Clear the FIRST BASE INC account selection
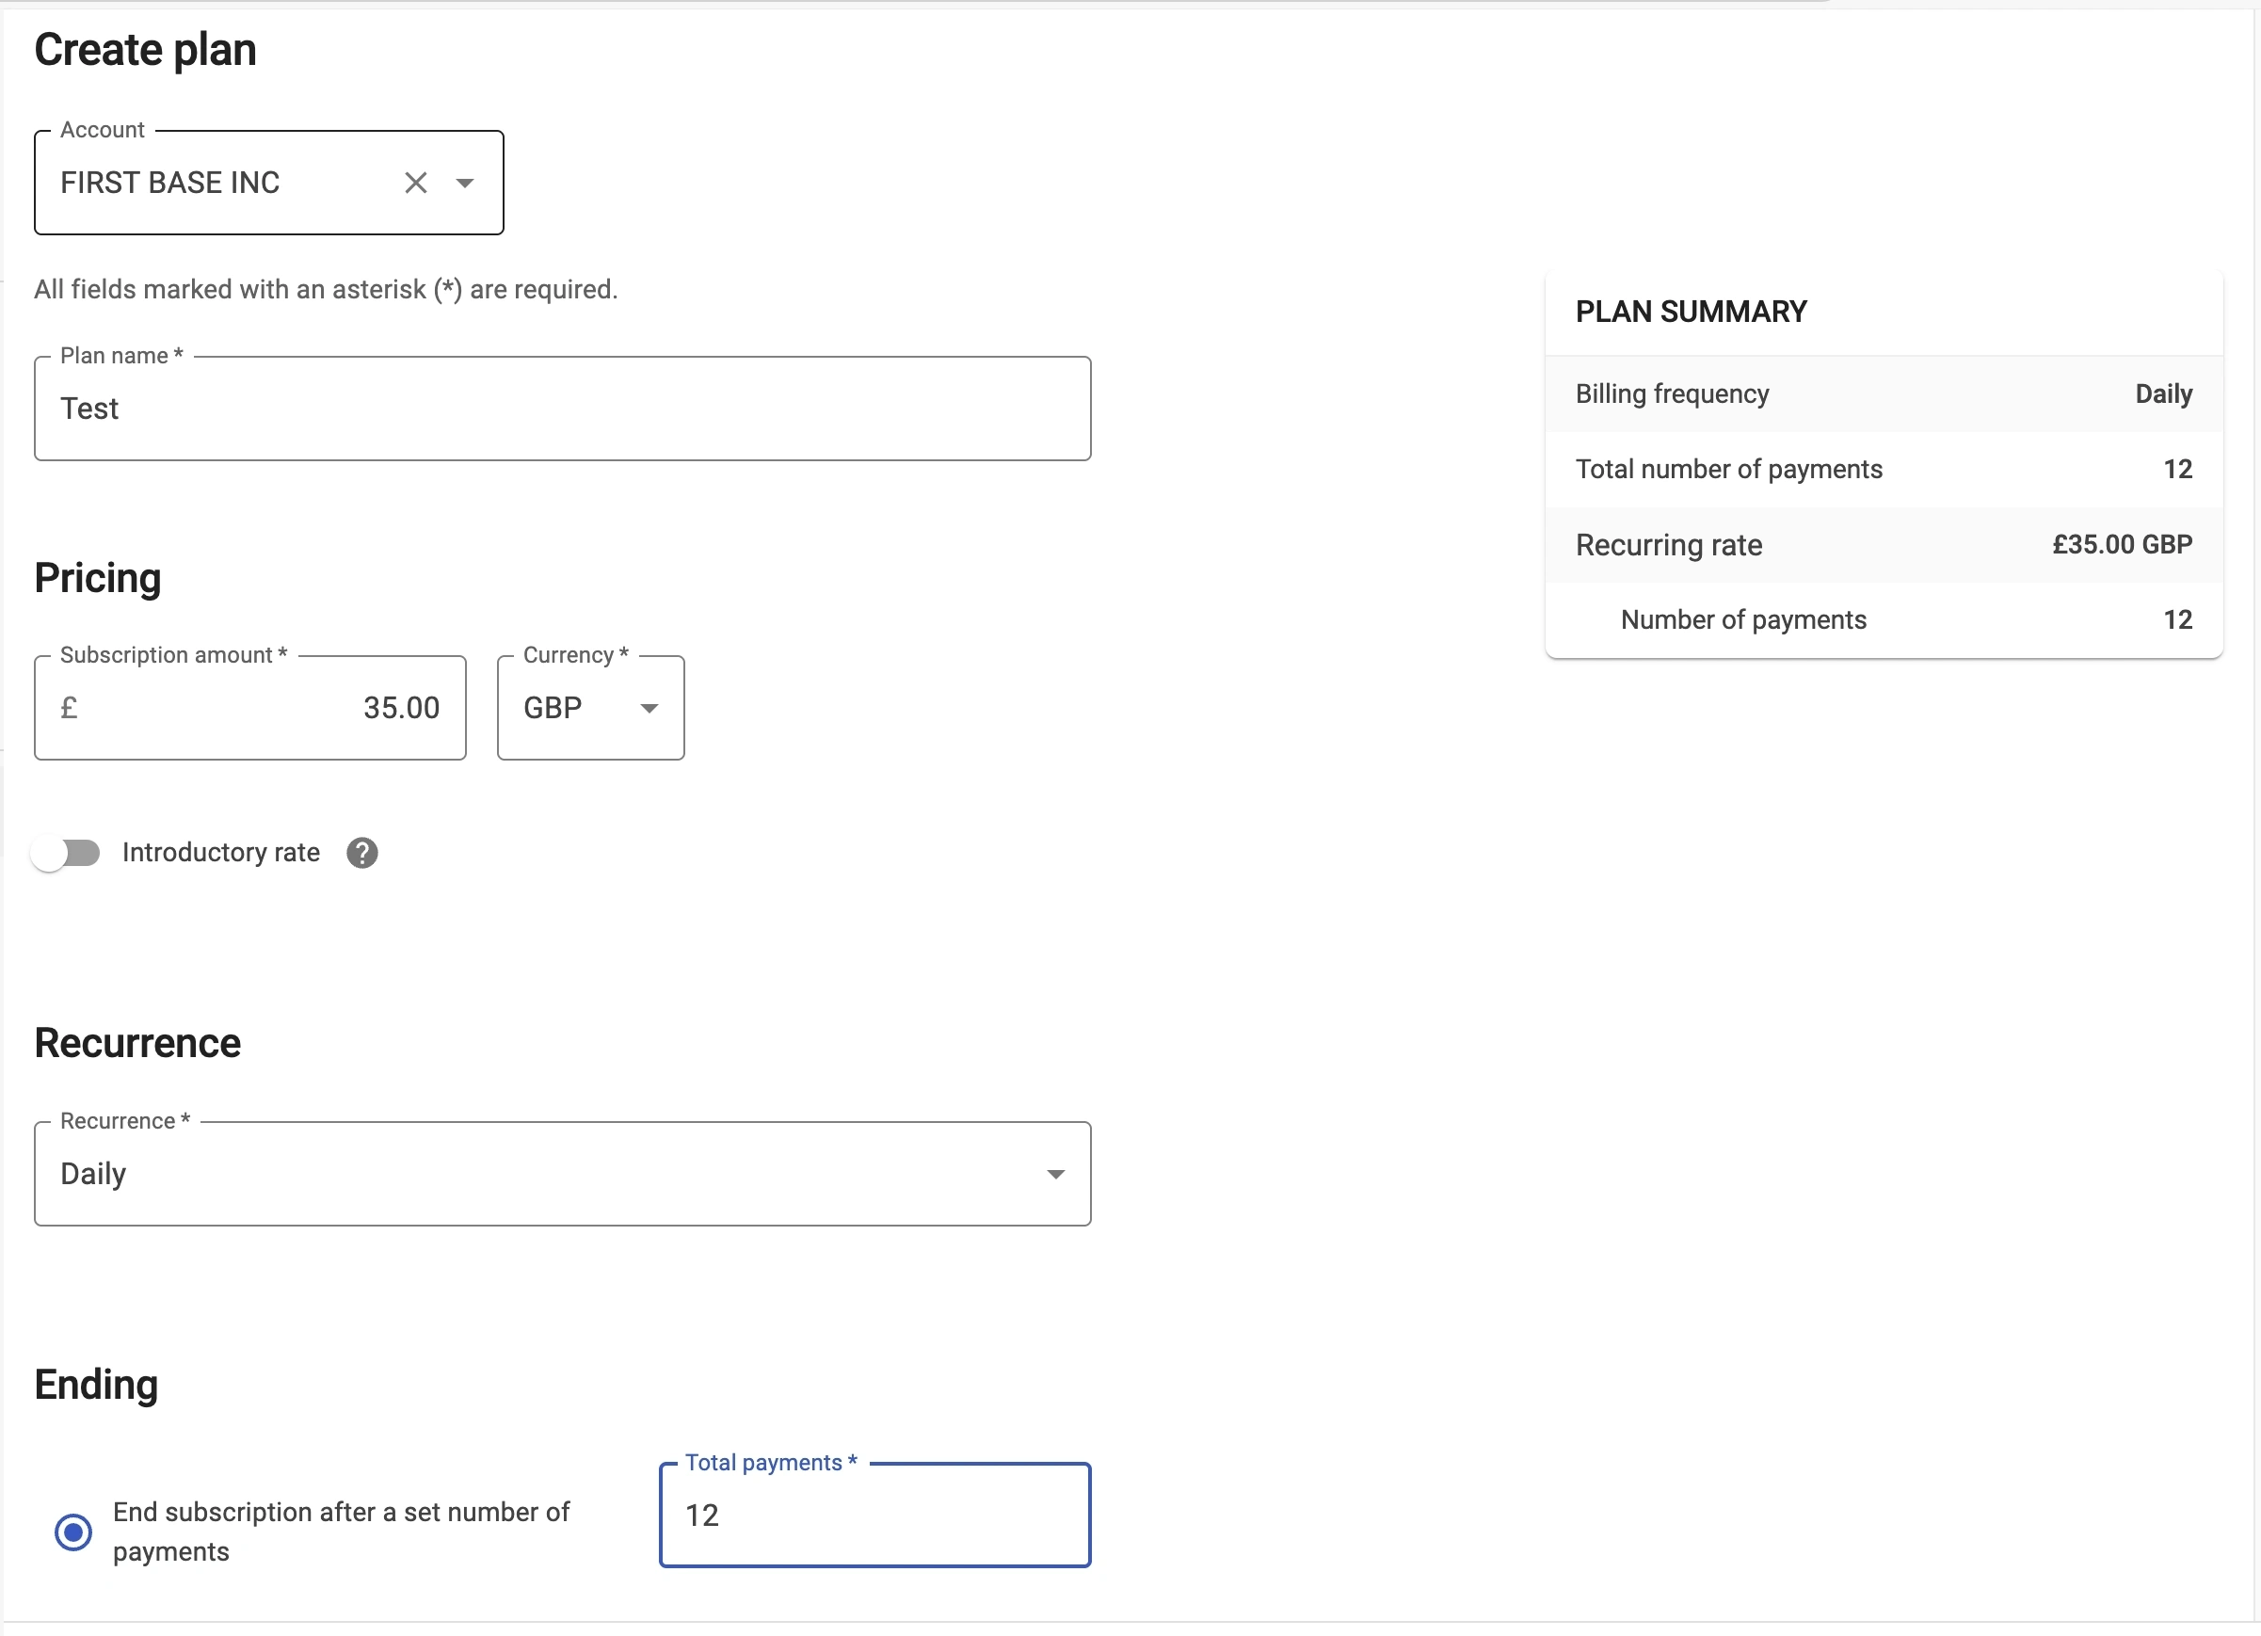 pyautogui.click(x=416, y=183)
